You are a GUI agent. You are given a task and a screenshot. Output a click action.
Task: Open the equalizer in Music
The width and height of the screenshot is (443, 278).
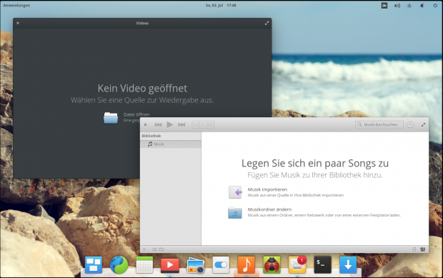coord(423,249)
